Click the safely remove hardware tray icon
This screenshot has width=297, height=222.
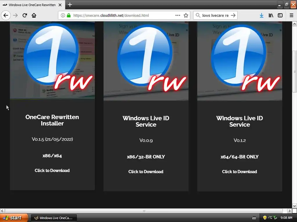pos(276,218)
